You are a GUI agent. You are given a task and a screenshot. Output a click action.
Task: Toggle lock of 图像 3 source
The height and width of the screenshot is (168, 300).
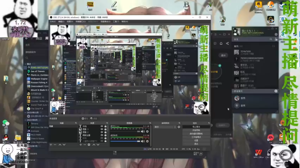[105, 129]
